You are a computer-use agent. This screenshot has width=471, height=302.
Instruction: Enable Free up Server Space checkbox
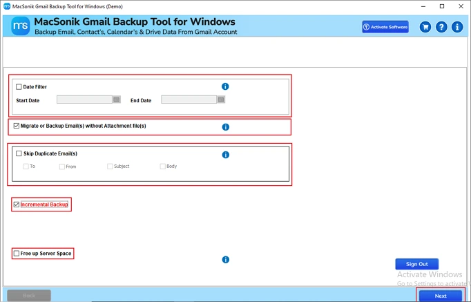pyautogui.click(x=16, y=254)
